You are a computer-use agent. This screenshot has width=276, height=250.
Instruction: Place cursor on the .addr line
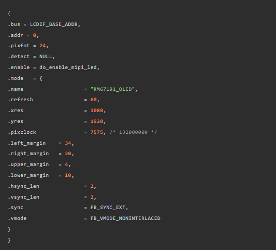point(23,35)
